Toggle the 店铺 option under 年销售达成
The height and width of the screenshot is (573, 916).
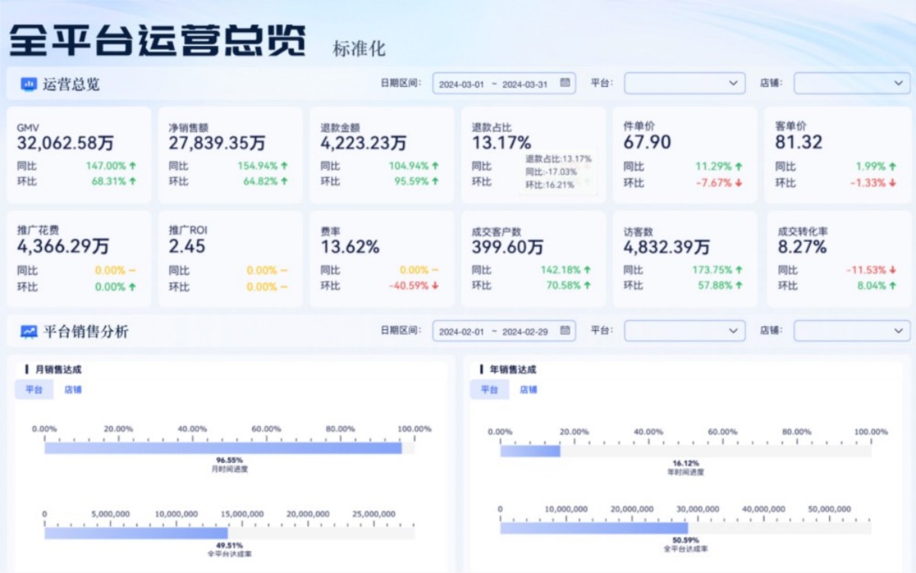(530, 390)
